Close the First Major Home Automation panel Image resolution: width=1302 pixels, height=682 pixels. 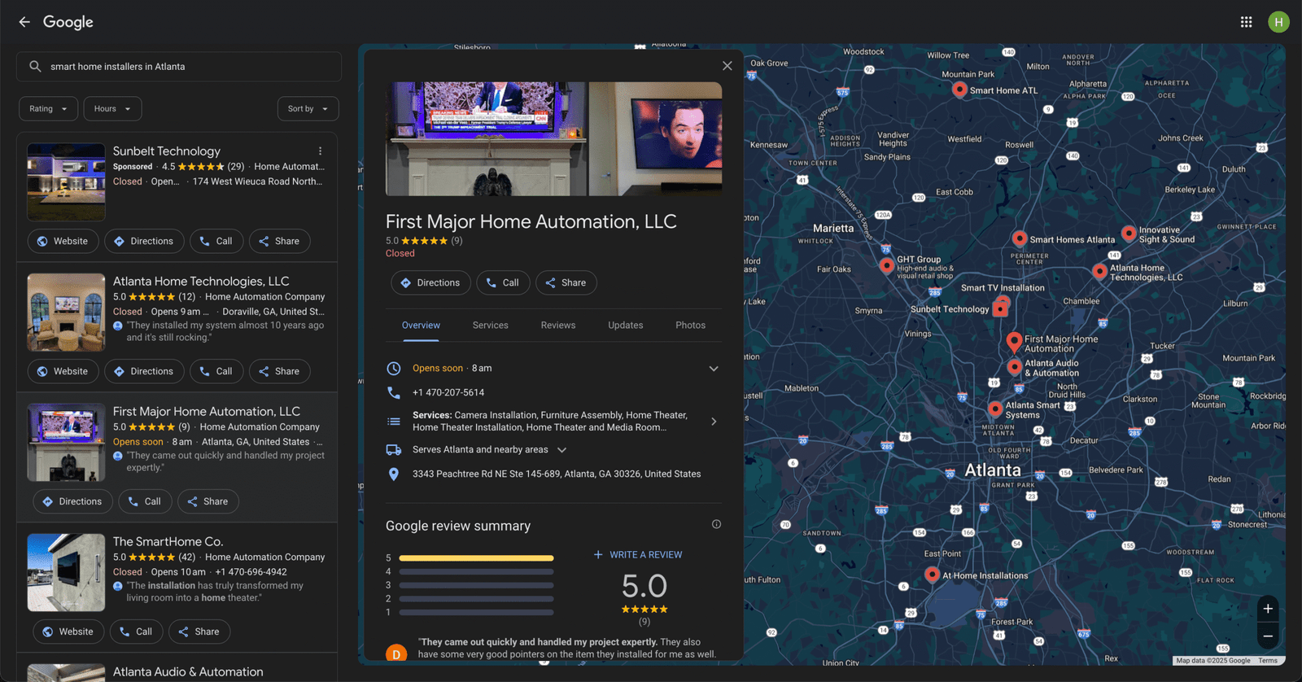point(727,66)
